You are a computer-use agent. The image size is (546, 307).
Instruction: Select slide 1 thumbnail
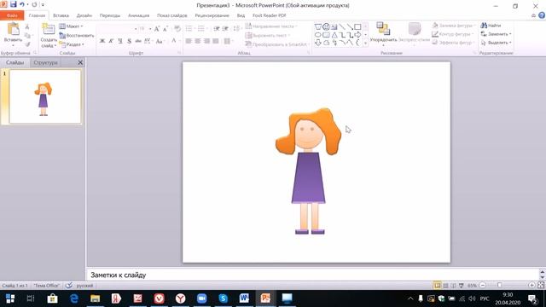(45, 96)
